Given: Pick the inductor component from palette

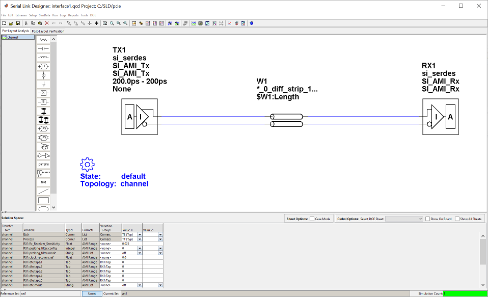Looking at the screenshot, I should click(x=44, y=57).
